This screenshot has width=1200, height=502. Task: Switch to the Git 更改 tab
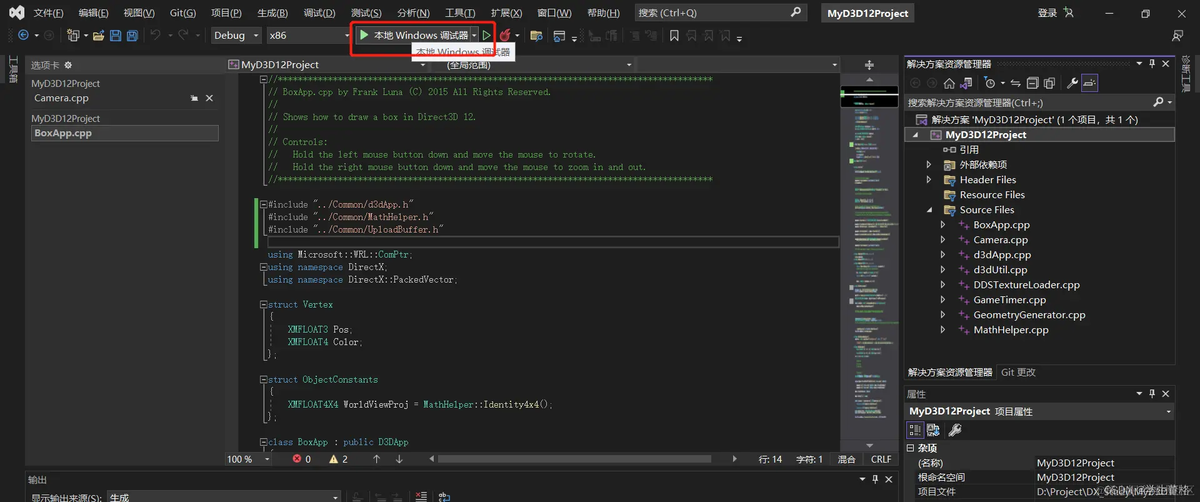click(x=1018, y=373)
